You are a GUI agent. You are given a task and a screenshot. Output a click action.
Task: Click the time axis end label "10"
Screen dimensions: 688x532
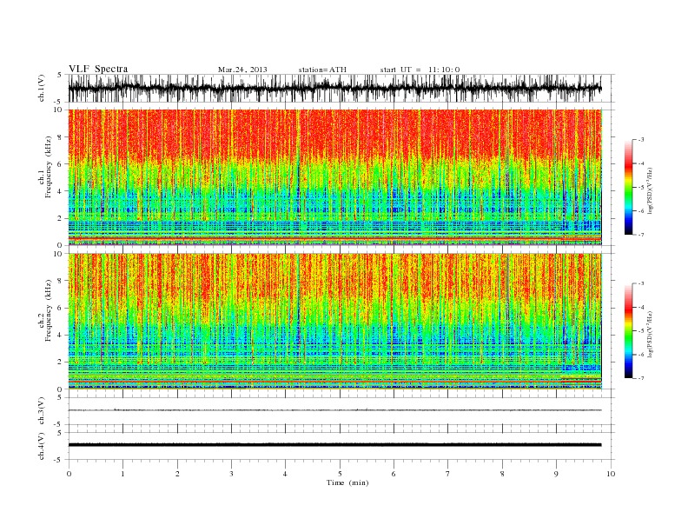tap(611, 474)
